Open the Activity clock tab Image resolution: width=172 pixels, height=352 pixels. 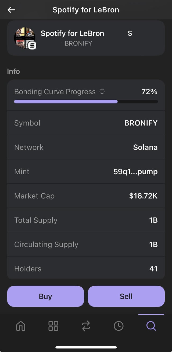click(x=119, y=326)
